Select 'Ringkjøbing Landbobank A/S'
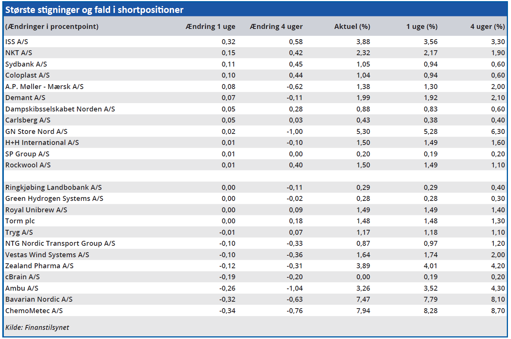This screenshot has height=339, width=511. pos(53,188)
